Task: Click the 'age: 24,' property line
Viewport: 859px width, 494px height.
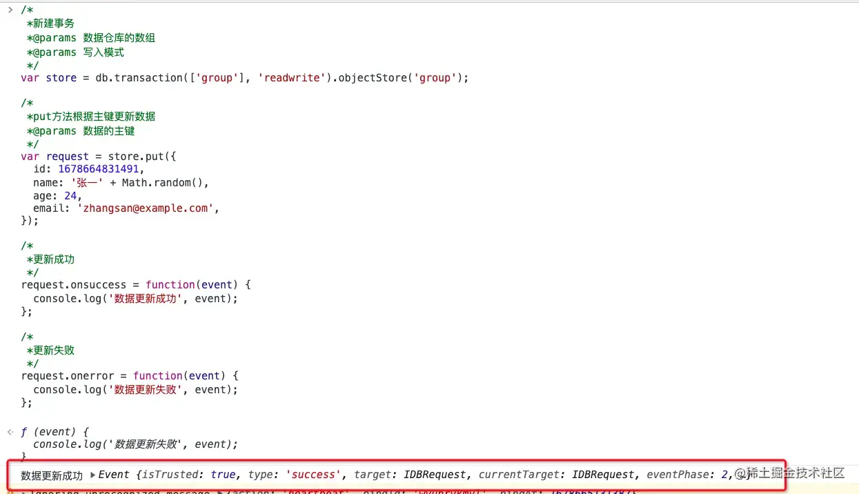Action: click(x=57, y=196)
